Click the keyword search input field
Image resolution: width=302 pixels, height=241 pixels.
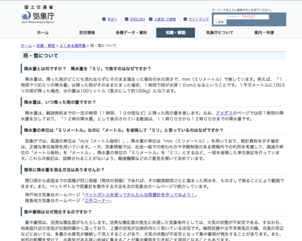coord(241,17)
